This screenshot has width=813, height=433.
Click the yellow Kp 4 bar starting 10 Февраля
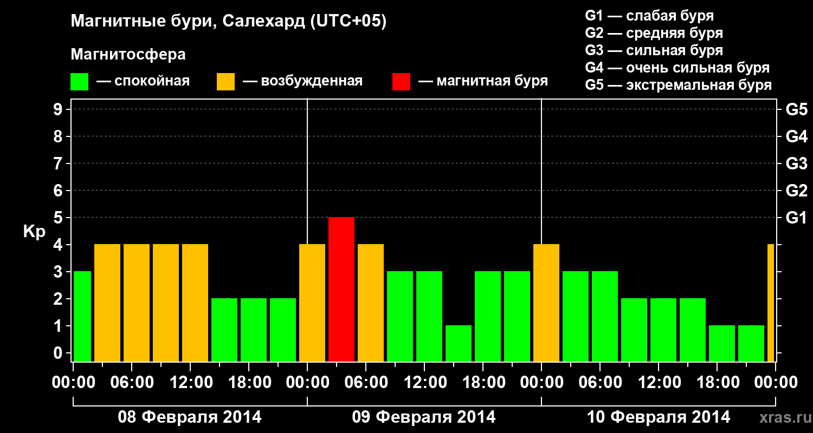click(546, 303)
